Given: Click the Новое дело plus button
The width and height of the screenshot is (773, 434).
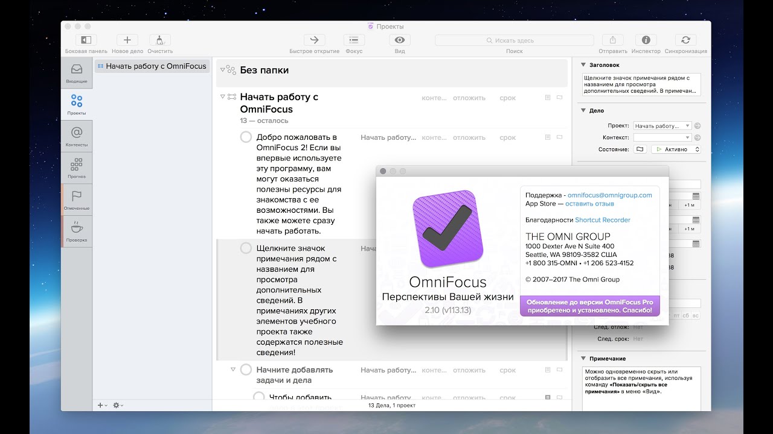Looking at the screenshot, I should pos(127,40).
